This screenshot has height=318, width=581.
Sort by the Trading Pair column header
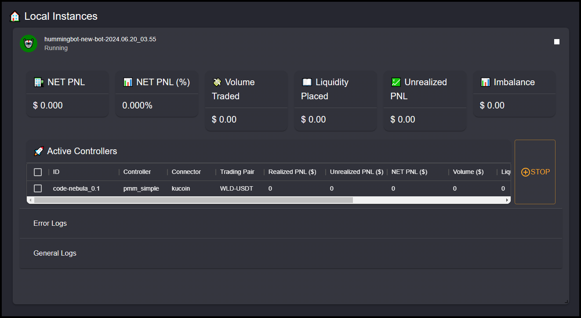tap(237, 172)
